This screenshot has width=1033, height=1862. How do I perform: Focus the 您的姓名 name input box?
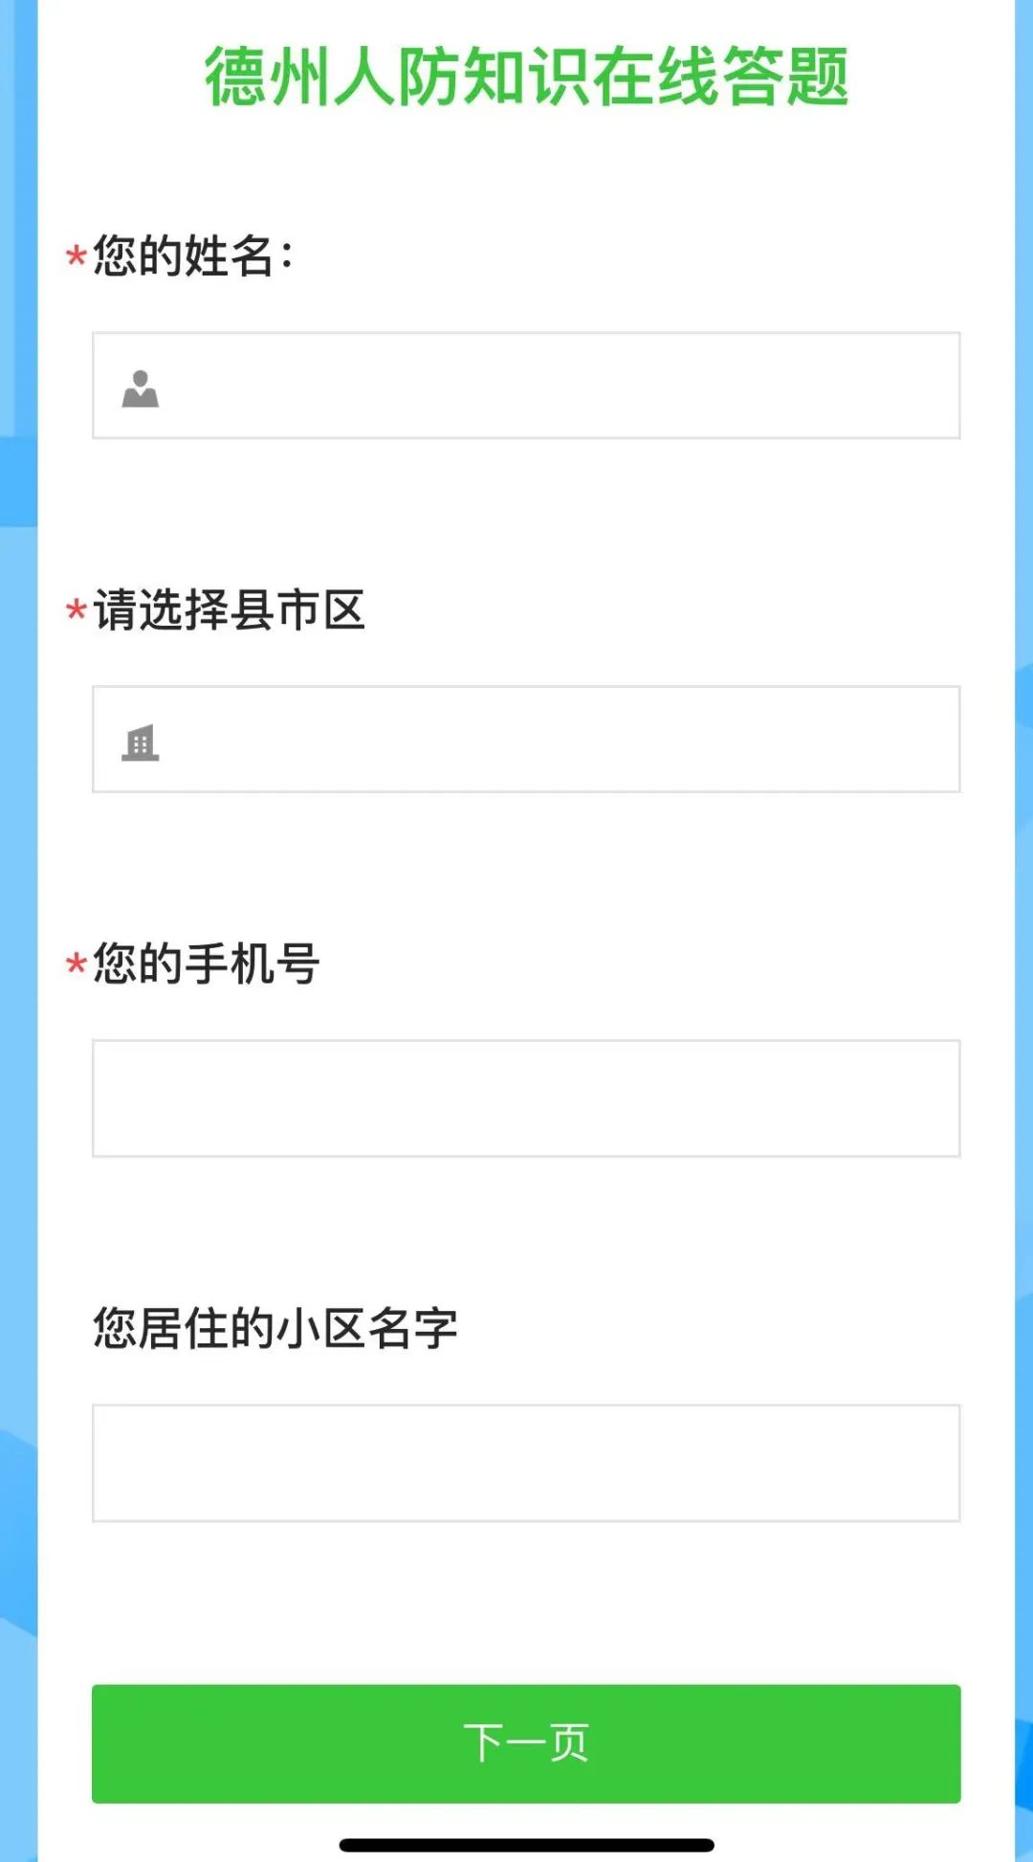(526, 386)
